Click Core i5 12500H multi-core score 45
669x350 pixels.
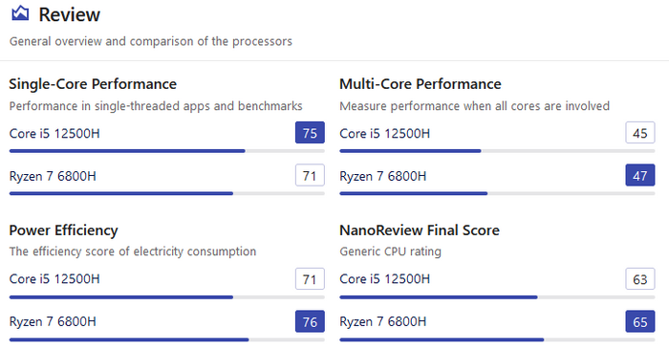640,133
